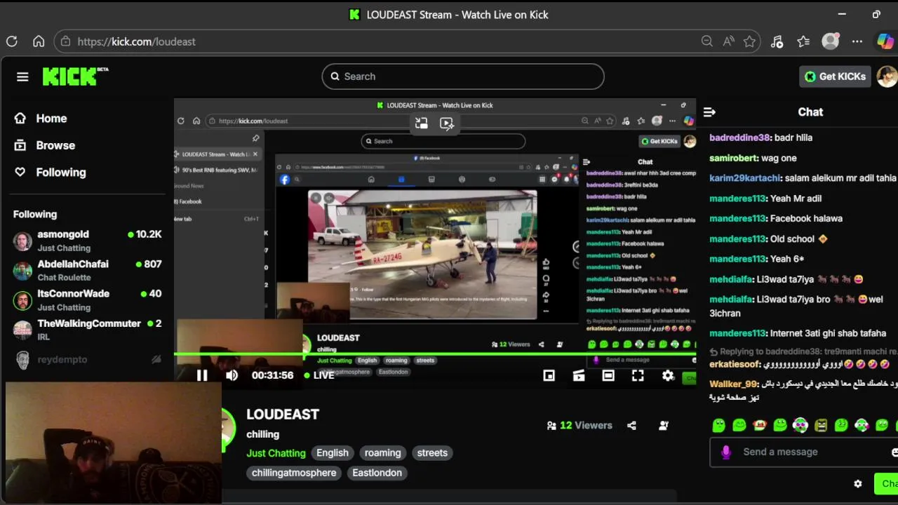The image size is (898, 505).
Task: Select the roaming tag
Action: (x=382, y=452)
